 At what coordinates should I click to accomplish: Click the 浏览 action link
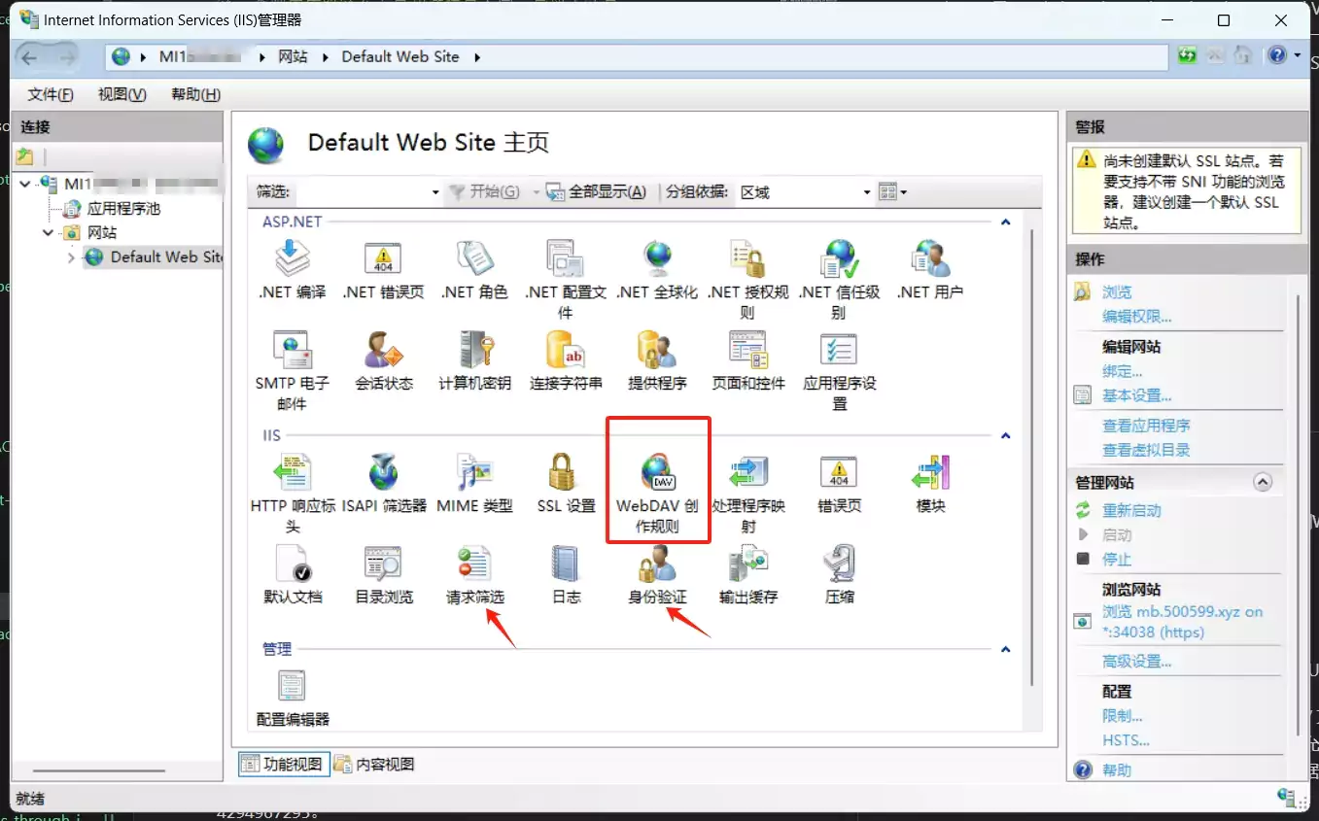click(1117, 291)
